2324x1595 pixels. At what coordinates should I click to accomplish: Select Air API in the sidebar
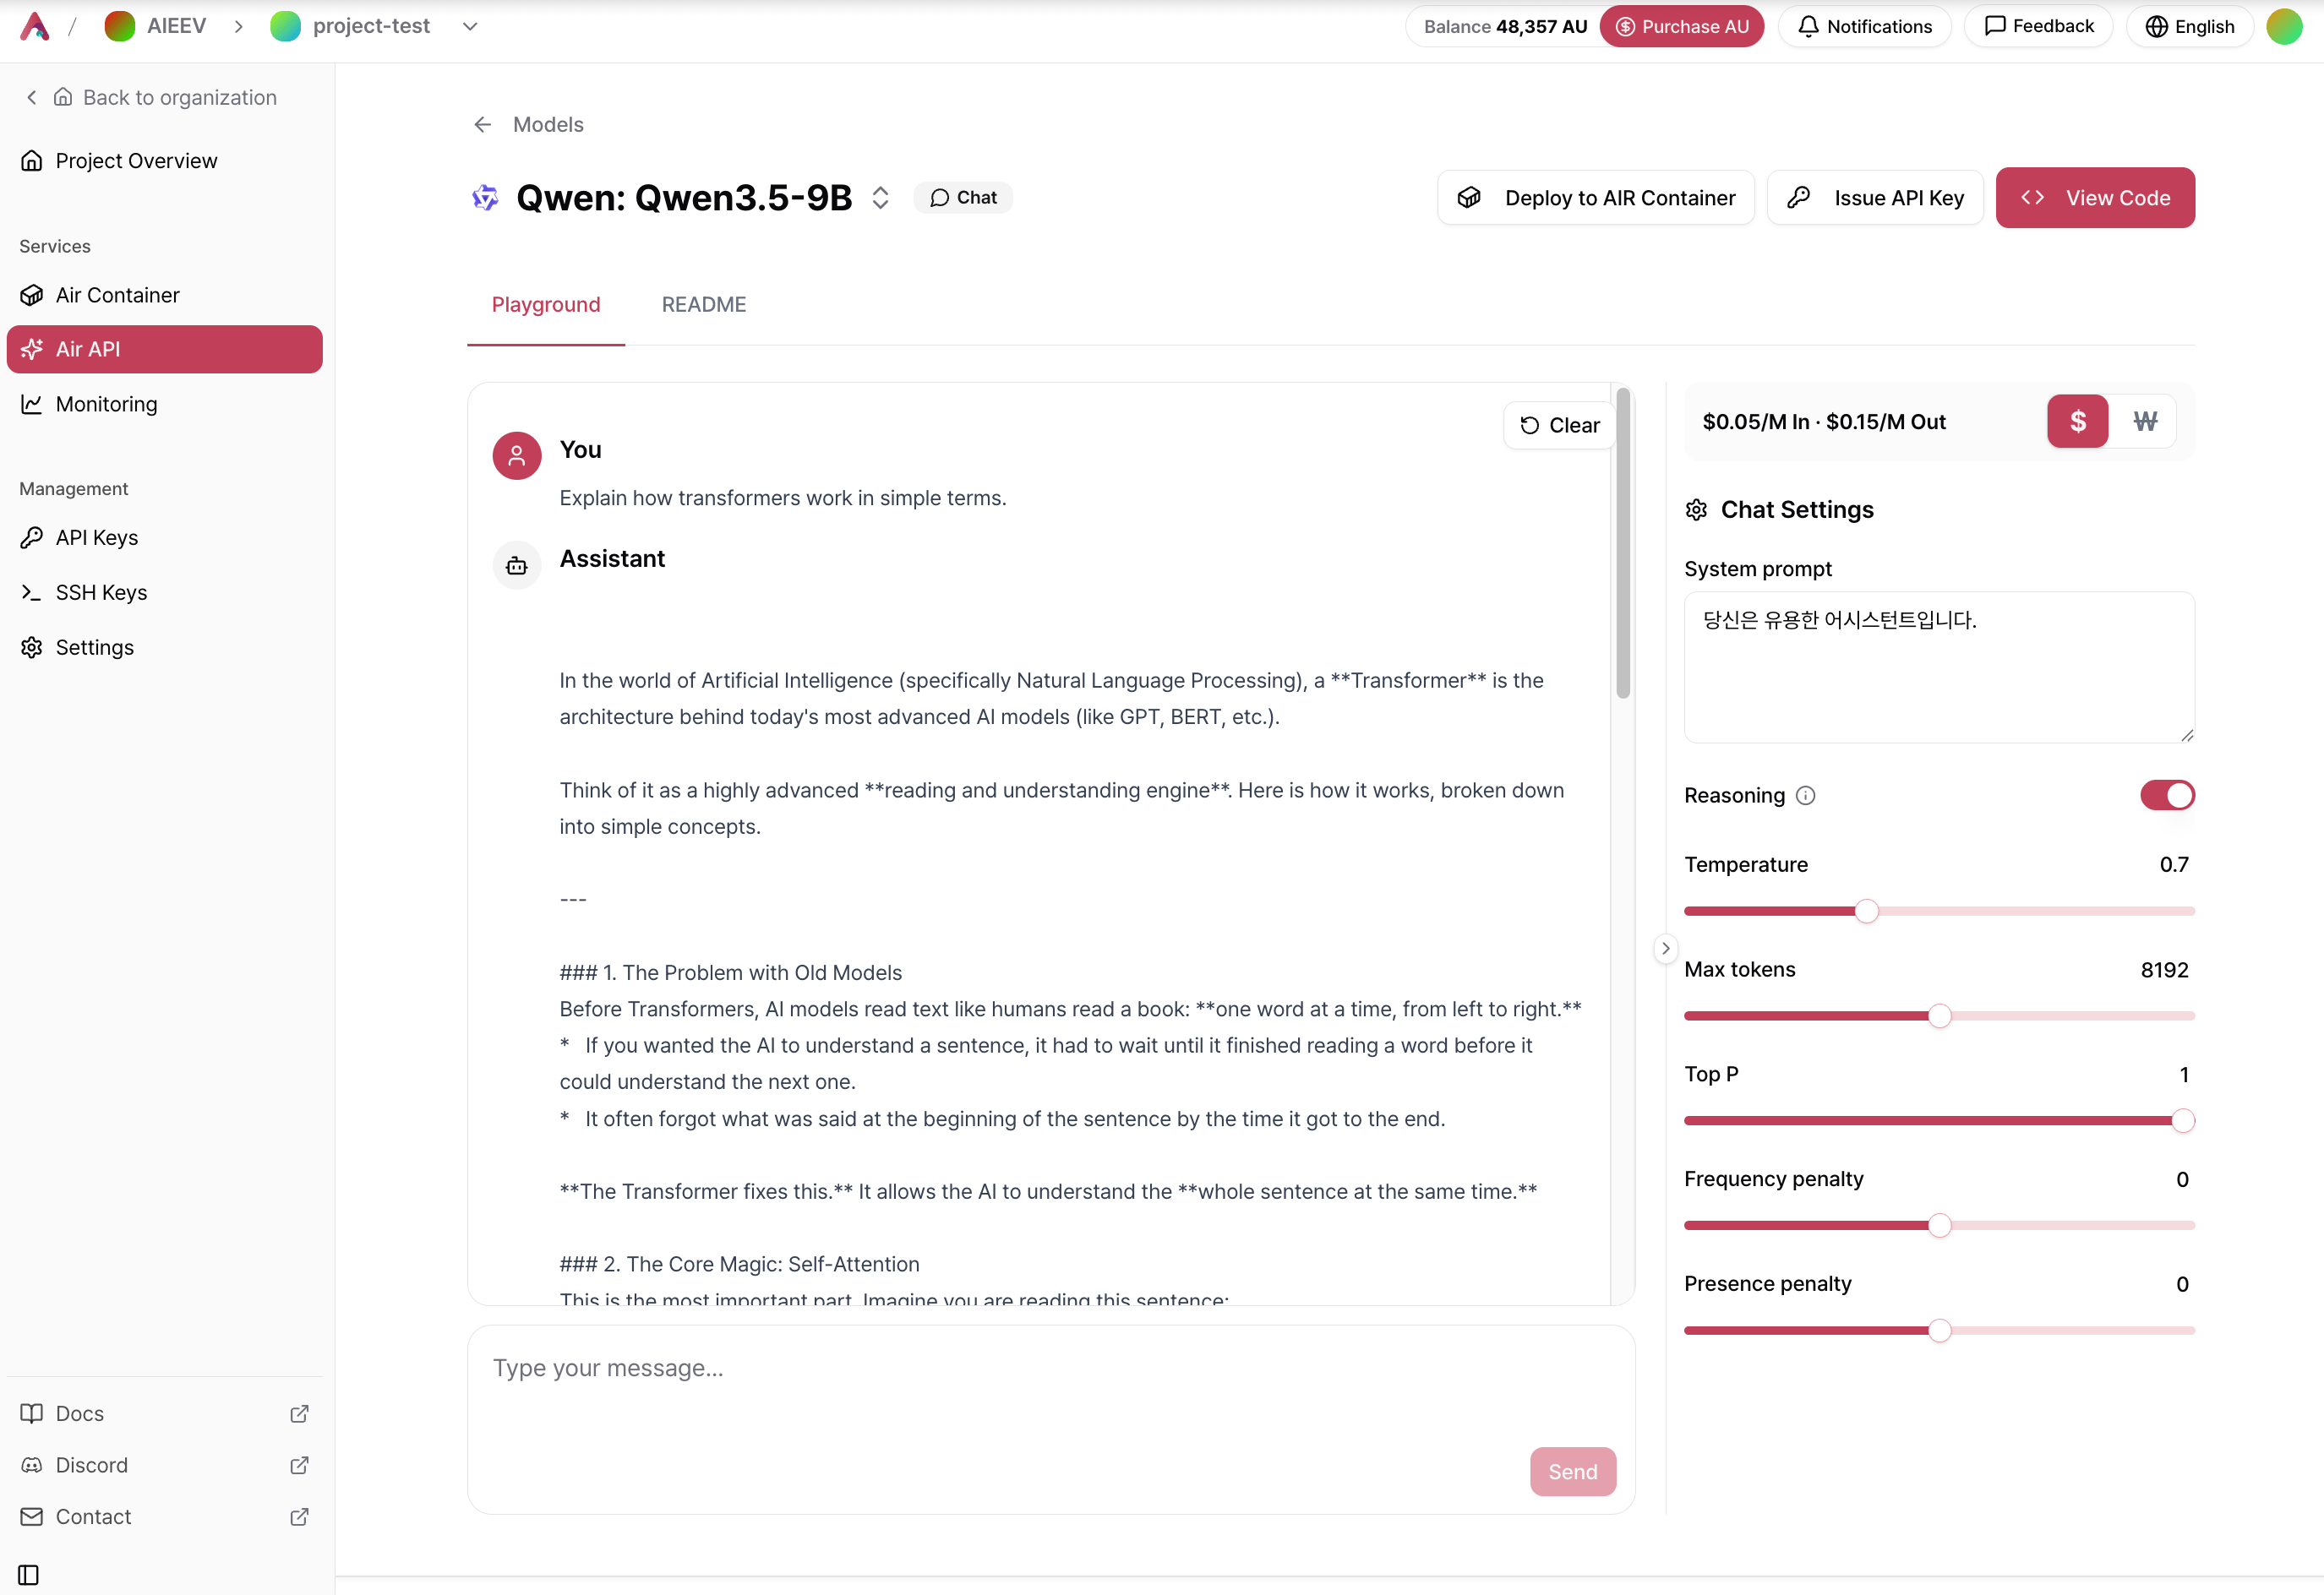click(164, 349)
